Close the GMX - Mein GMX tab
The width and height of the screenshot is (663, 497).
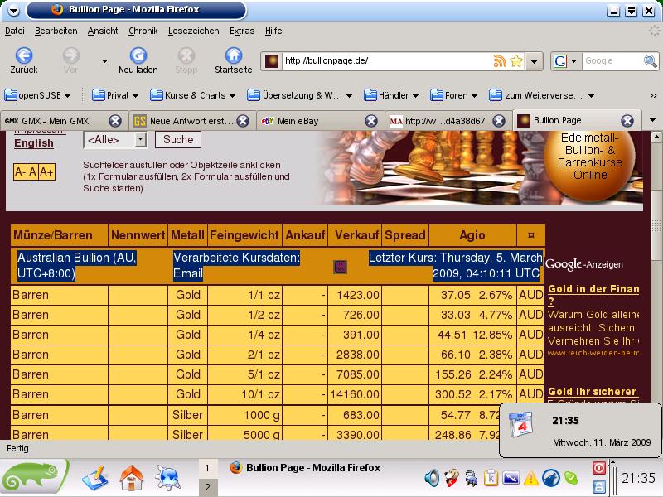click(x=115, y=120)
